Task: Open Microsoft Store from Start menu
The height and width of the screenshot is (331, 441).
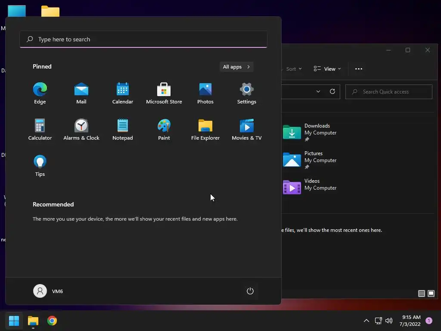Action: click(x=164, y=94)
